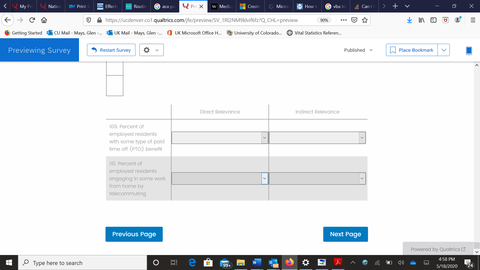Click the Save to Pocket icon
Screen dimensions: 480x270
tap(354, 20)
